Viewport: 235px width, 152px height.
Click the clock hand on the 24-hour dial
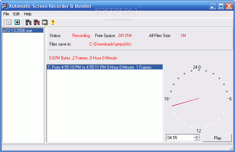[x=185, y=102]
